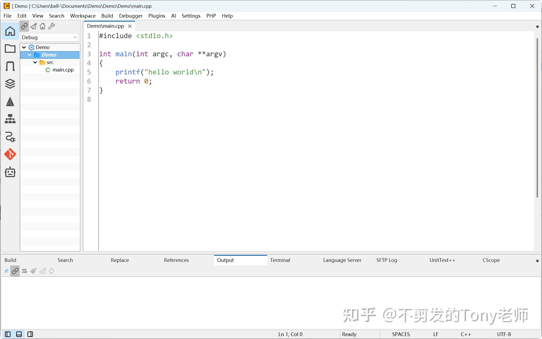The height and width of the screenshot is (339, 542).
Task: Collapse the src folder node
Action: 35,62
